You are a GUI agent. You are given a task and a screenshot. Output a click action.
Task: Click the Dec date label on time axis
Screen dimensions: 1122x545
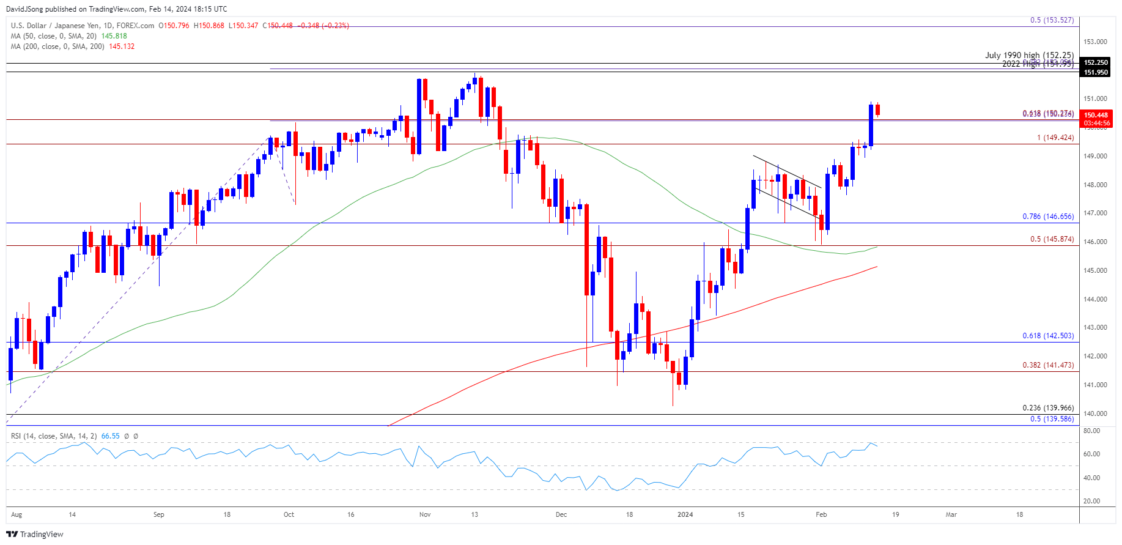pyautogui.click(x=561, y=514)
